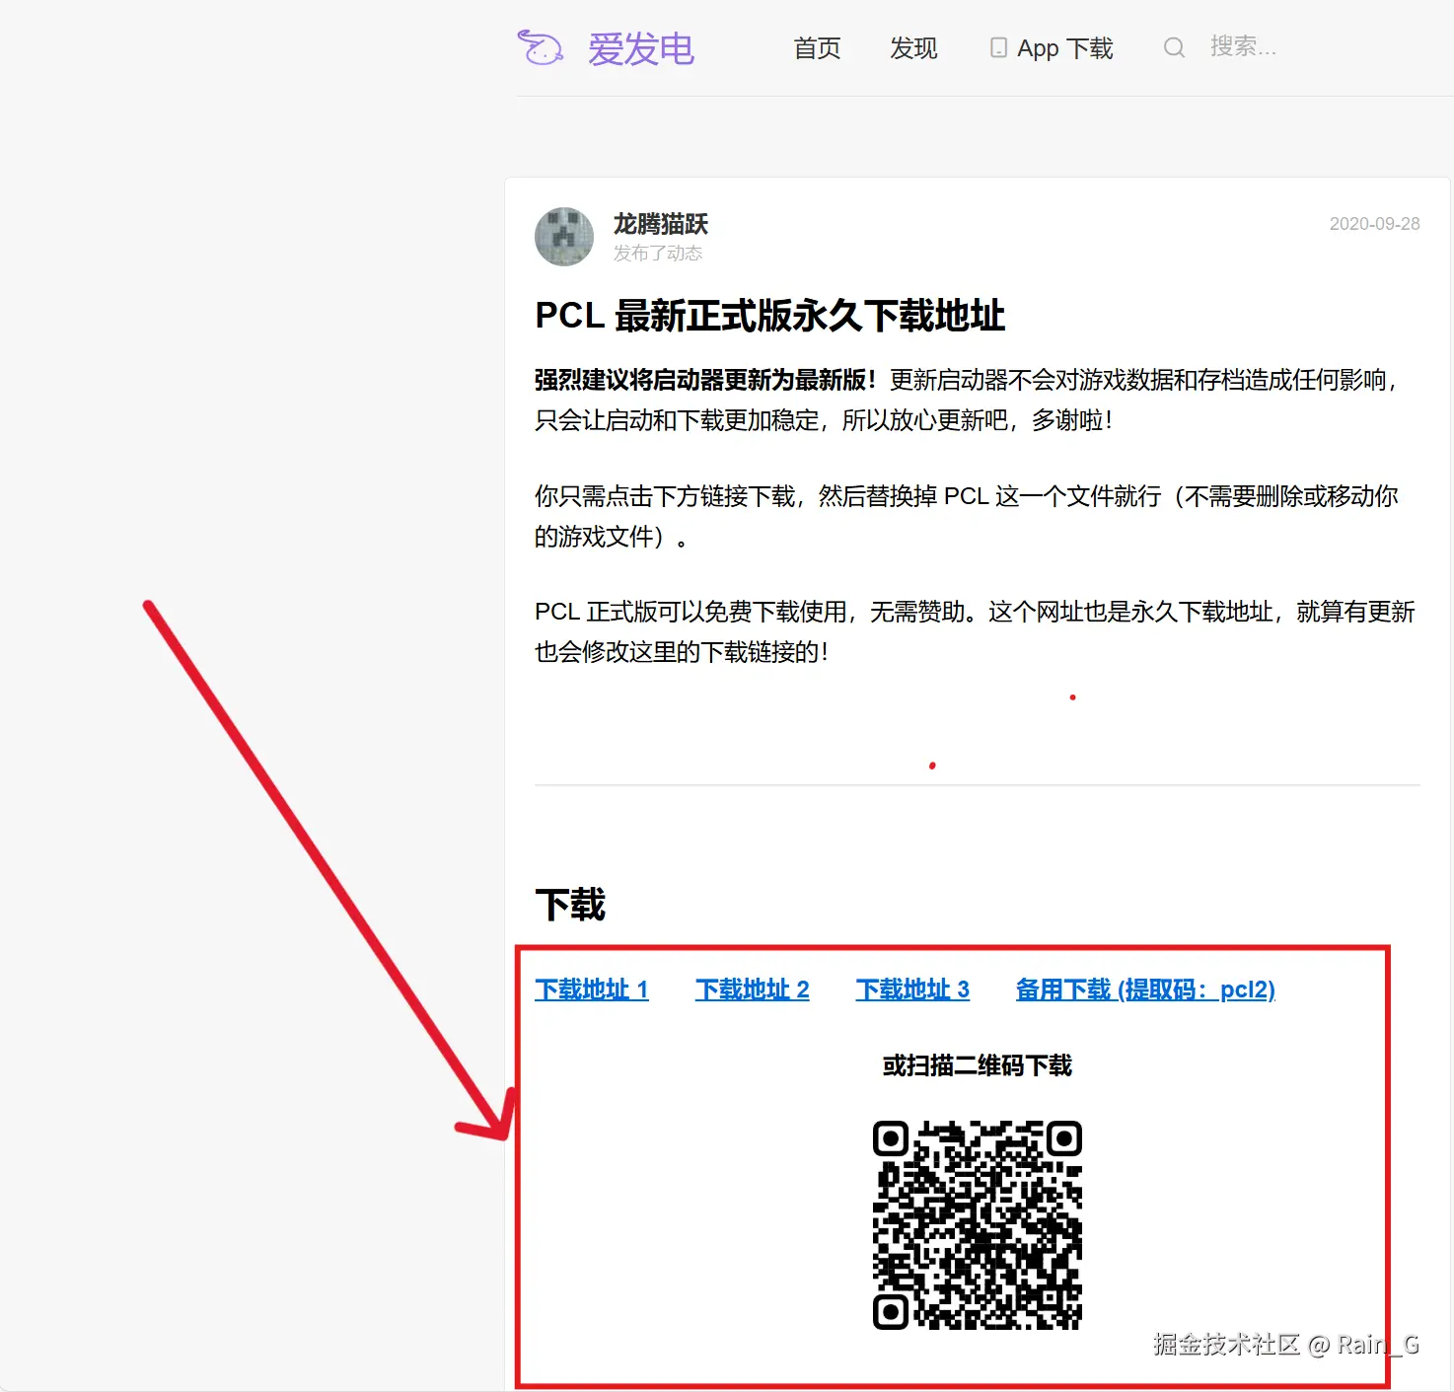Open the 首页 navigation item
Image resolution: width=1454 pixels, height=1392 pixels.
[x=818, y=48]
